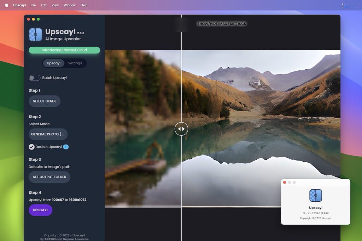Uncheck the Double Upscayl checkbox
The image size is (362, 241).
click(x=31, y=147)
